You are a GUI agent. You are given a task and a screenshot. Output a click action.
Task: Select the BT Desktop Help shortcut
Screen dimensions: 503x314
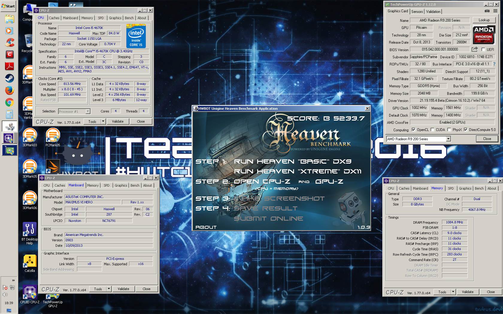click(30, 234)
